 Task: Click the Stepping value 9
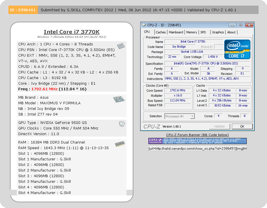pos(242,69)
